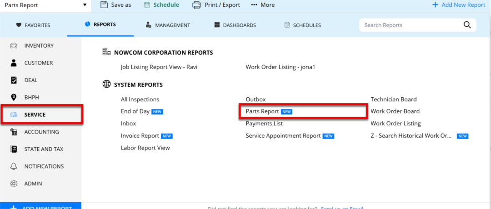
Task: Switch to the Schedules tab
Action: coord(302,25)
